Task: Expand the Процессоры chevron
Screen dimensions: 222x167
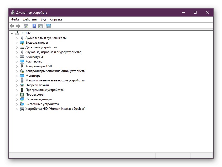Action: tap(17, 95)
